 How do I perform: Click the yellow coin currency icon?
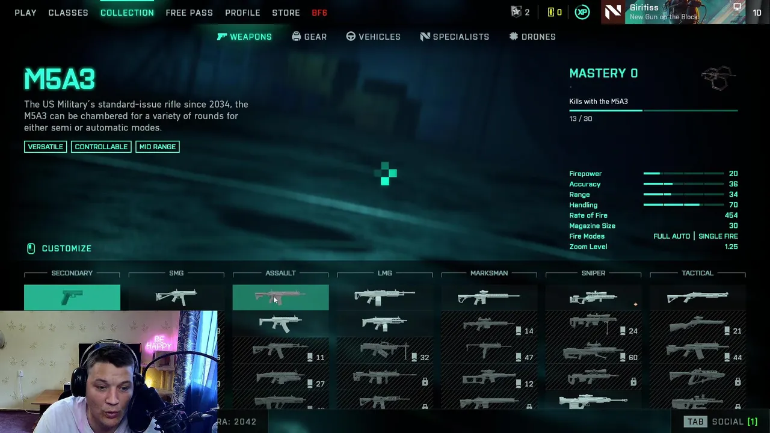[x=550, y=12]
